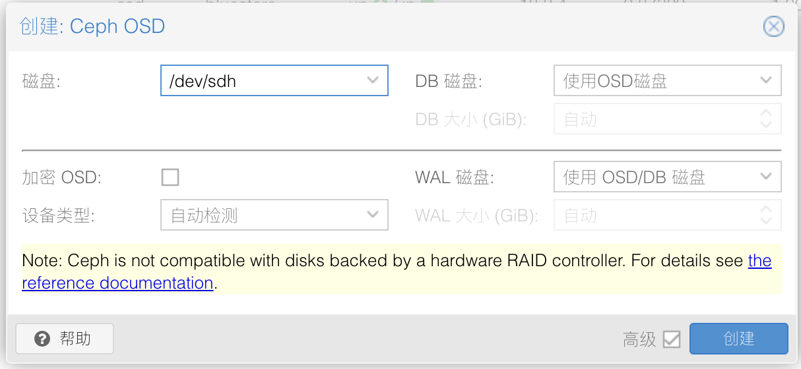Click the 创建 button
Viewport: 801px width, 369px height.
click(739, 339)
